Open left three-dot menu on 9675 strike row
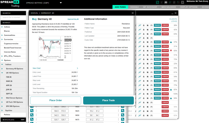Viewport: 209px width, 123px height. [36, 119]
